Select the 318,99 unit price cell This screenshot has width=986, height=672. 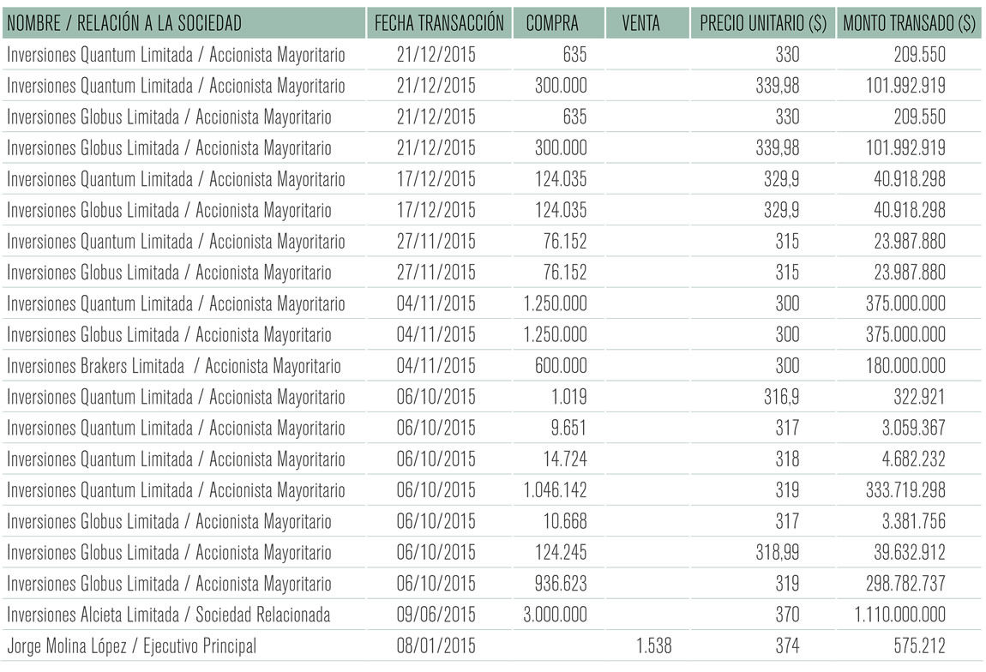778,553
